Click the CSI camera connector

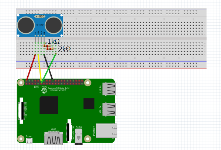pos(69,131)
